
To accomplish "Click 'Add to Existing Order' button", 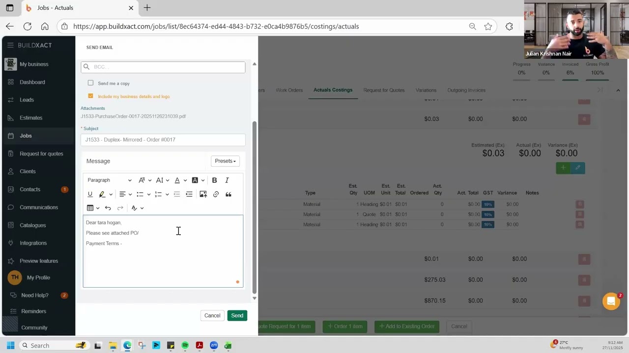I will click(x=407, y=327).
